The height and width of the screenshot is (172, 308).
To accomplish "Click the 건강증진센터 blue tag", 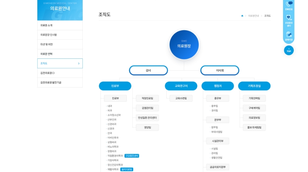I will point(132,156).
